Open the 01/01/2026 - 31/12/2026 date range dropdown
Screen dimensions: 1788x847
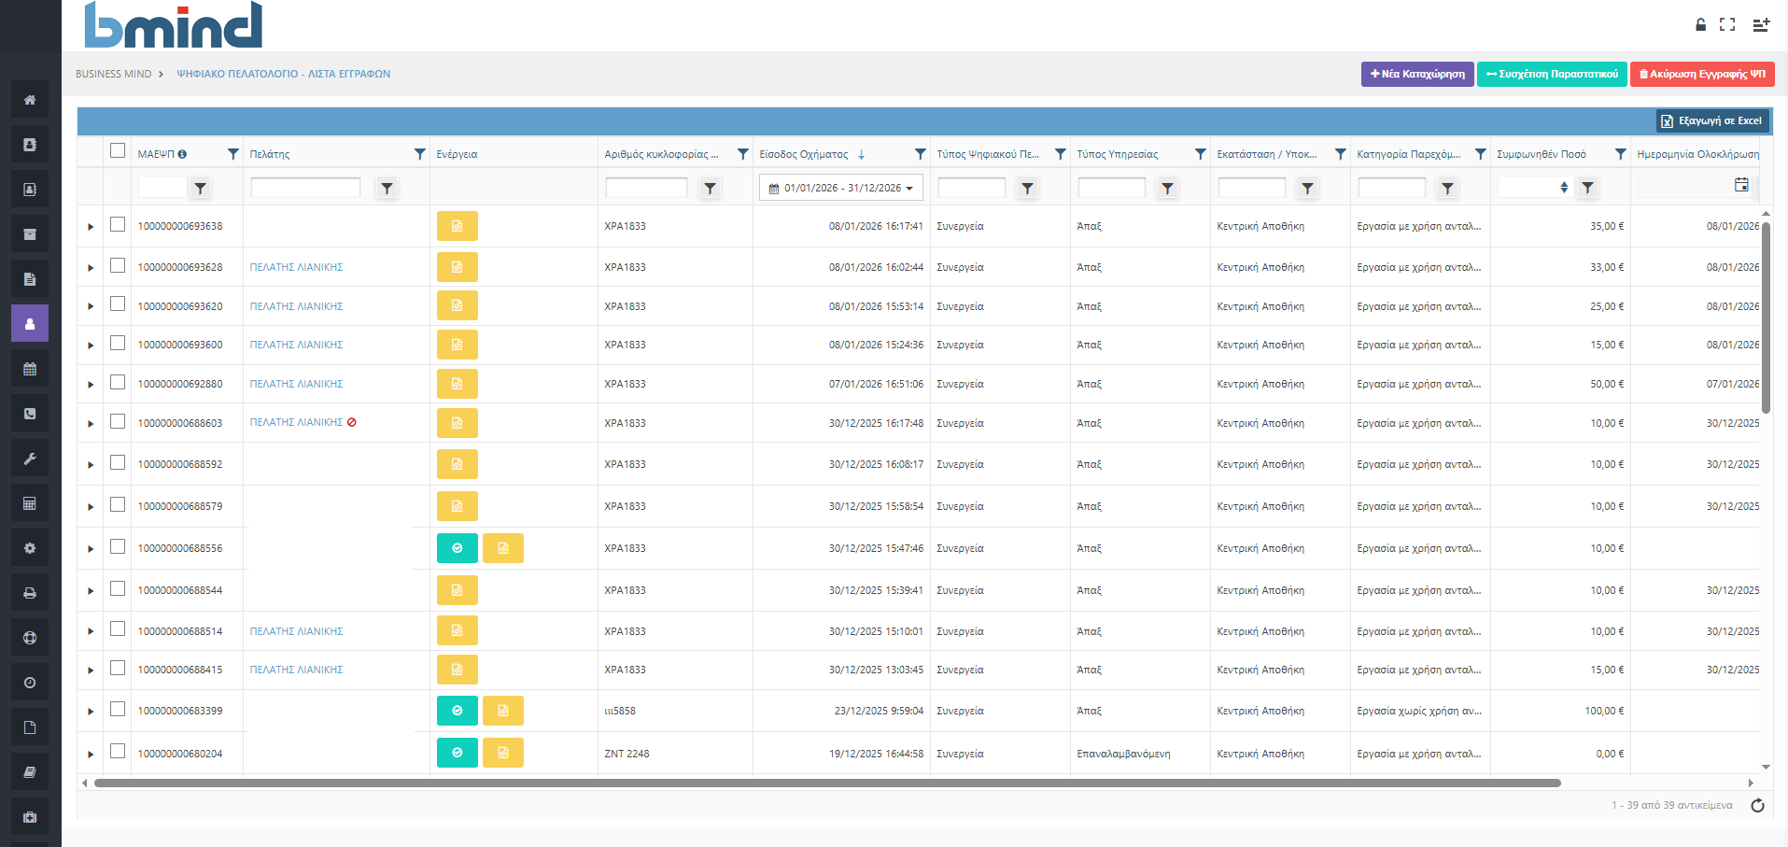[x=840, y=188]
